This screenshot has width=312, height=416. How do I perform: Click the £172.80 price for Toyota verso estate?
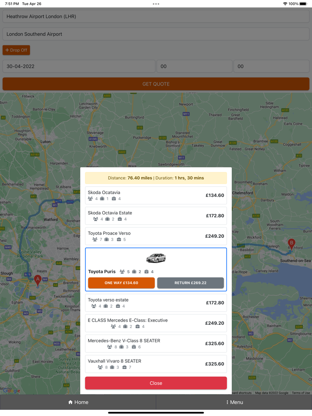pos(215,303)
